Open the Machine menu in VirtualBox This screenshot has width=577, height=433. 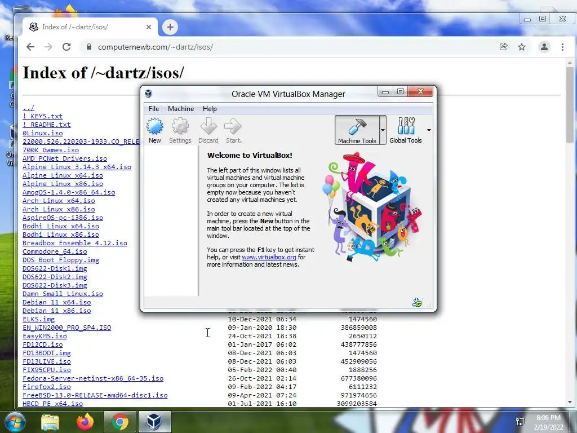181,109
